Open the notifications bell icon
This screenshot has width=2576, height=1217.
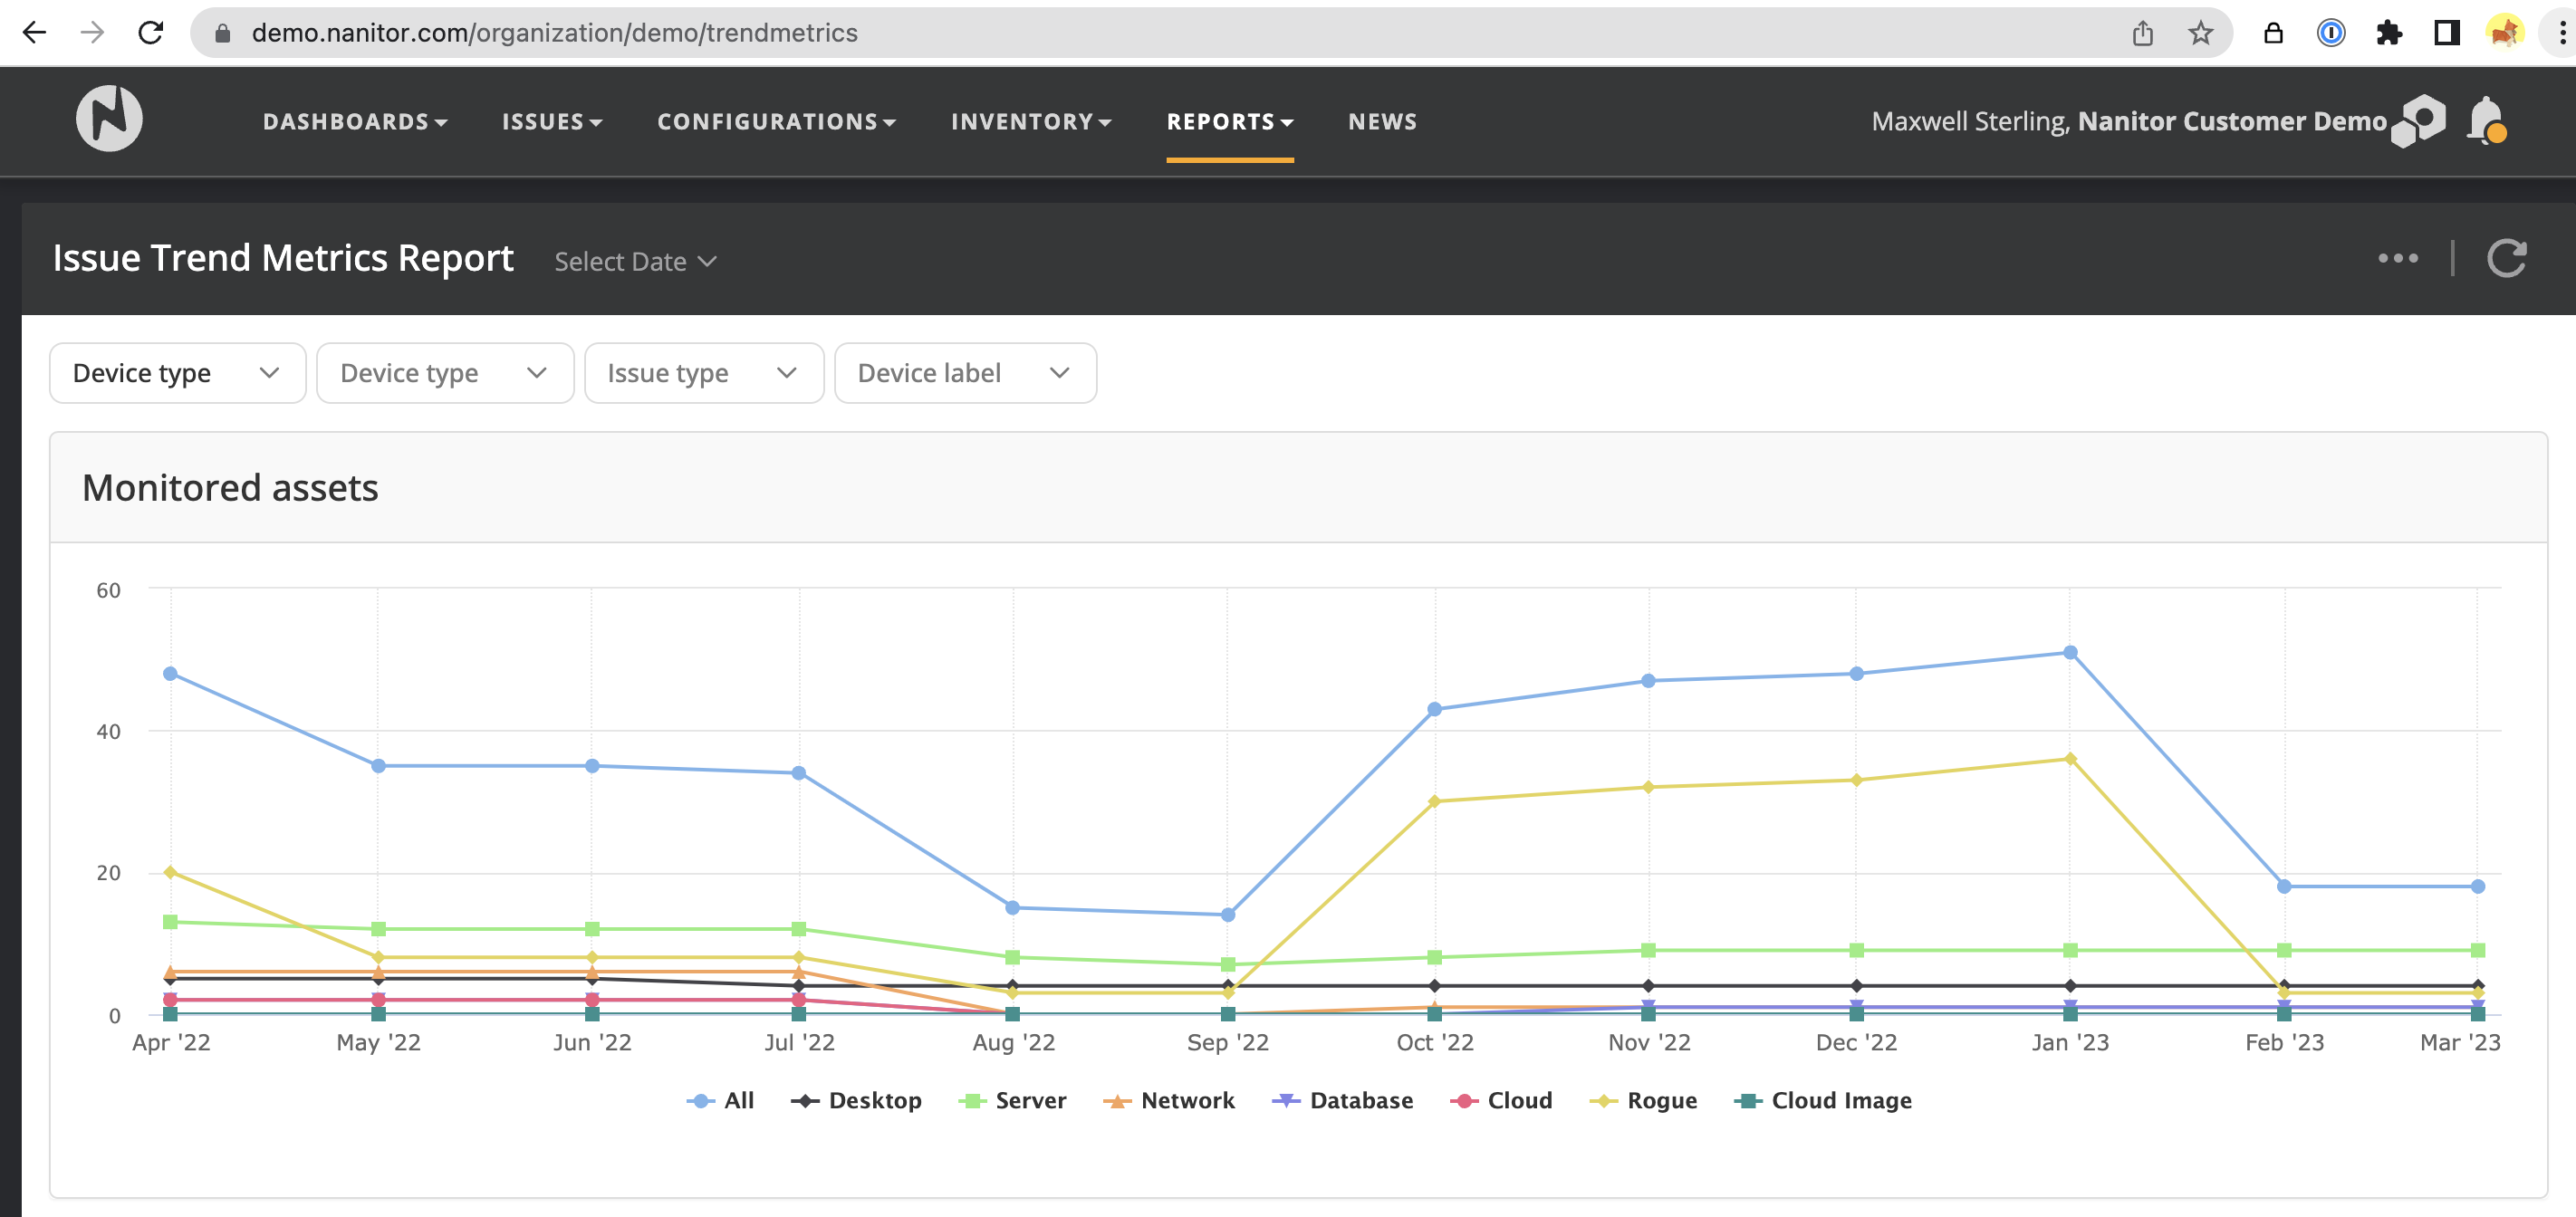[x=2485, y=121]
